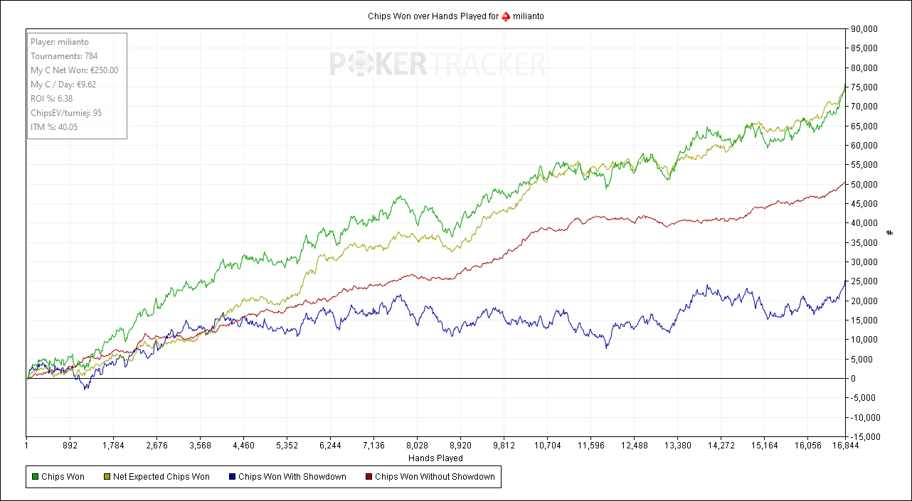The width and height of the screenshot is (912, 501).
Task: Click the chart title 'Chips Won over Hands Played'
Action: pyautogui.click(x=426, y=16)
